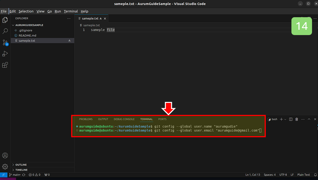318x180 pixels.
Task: Select the Terminal panel tab
Action: (147, 119)
